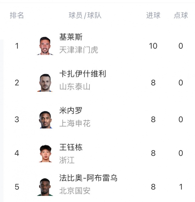Open player 法比奥-阿布雷乌's page
The height and width of the screenshot is (202, 195).
click(x=88, y=178)
